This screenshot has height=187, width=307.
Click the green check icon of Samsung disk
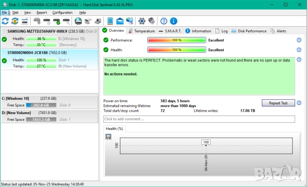4,39
